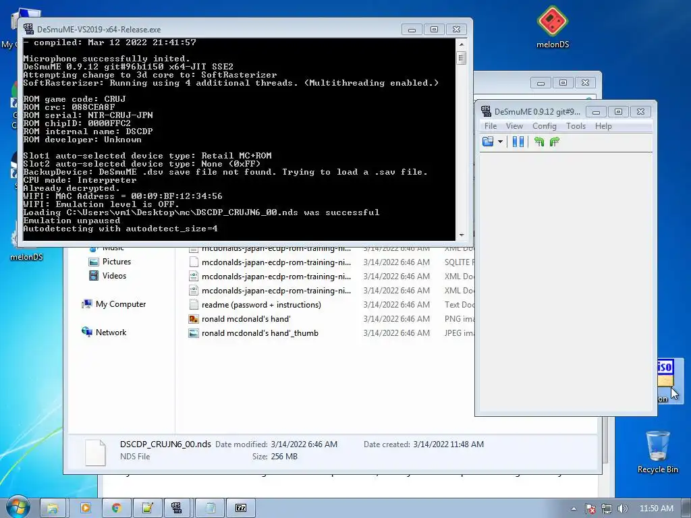
Task: Open Google Chrome from taskbar
Action: (116, 508)
